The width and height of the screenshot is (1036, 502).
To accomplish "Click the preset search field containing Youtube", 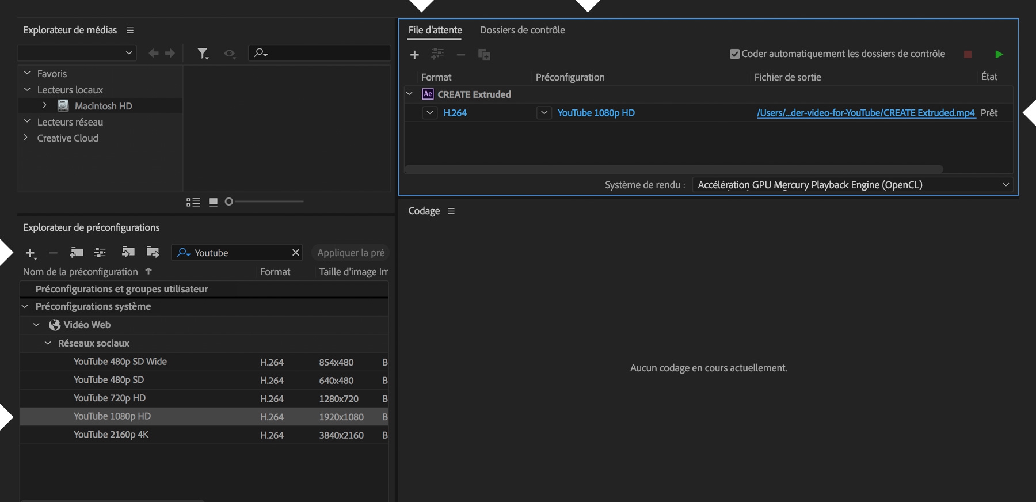I will [x=237, y=253].
